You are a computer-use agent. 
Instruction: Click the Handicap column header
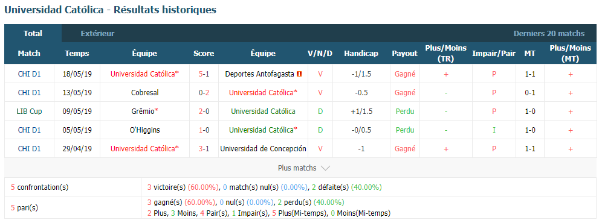point(361,54)
